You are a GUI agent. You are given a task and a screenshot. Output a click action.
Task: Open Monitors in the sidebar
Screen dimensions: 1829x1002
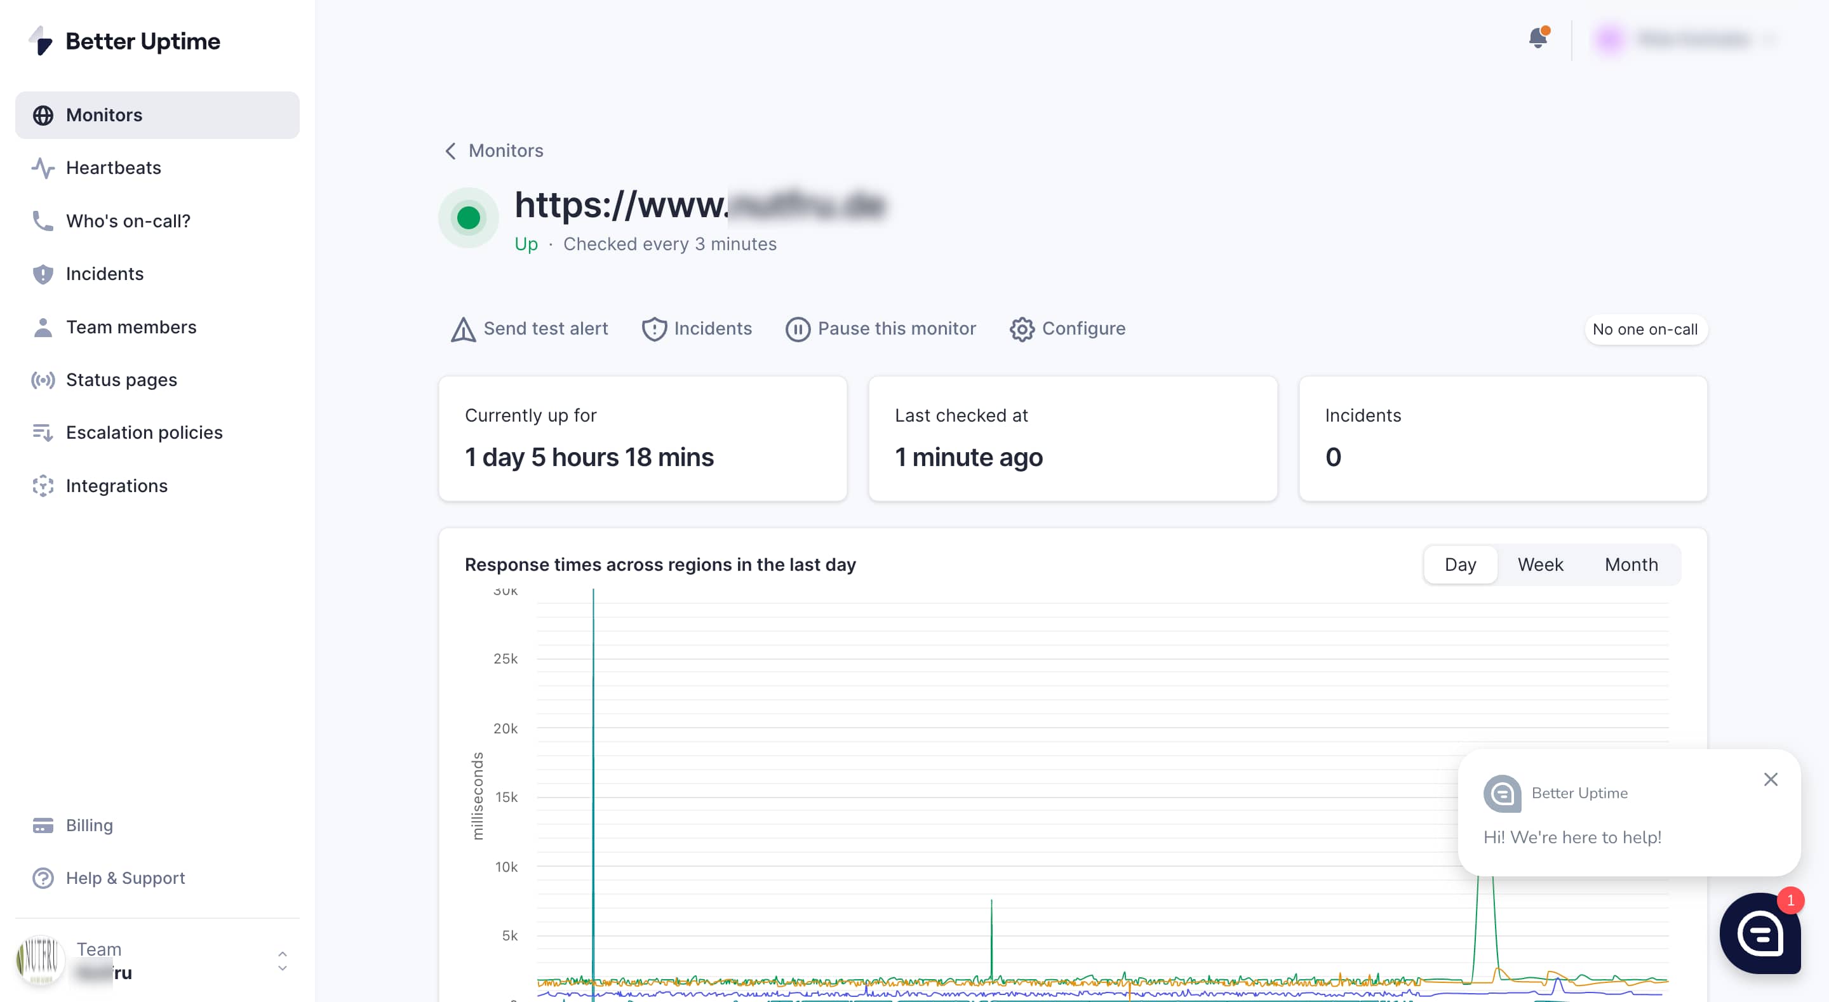coord(157,115)
